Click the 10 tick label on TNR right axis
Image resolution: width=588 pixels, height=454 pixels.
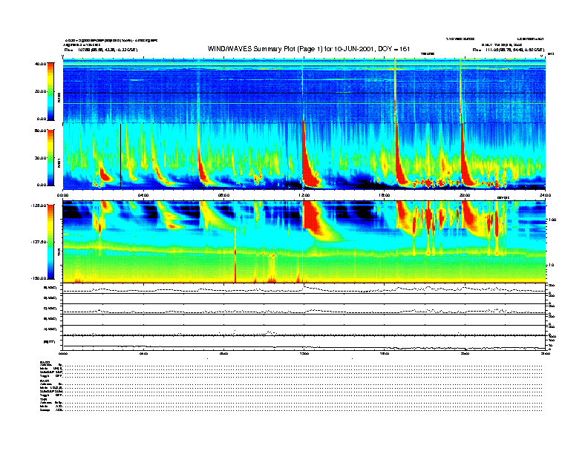tap(551, 265)
